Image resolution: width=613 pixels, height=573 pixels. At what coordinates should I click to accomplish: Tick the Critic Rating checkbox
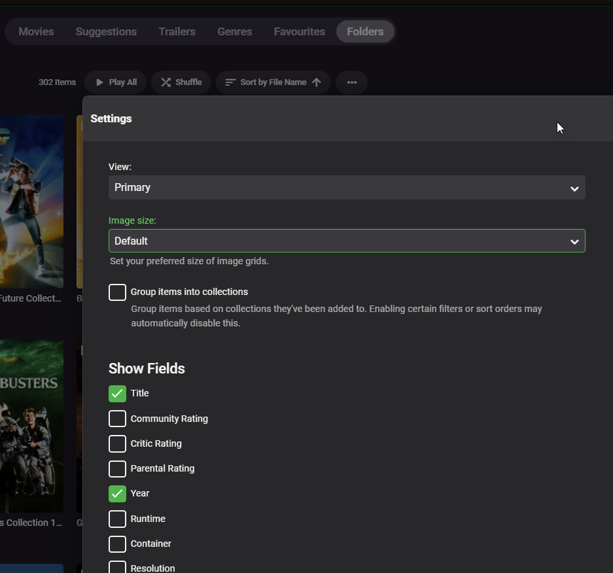coord(117,443)
